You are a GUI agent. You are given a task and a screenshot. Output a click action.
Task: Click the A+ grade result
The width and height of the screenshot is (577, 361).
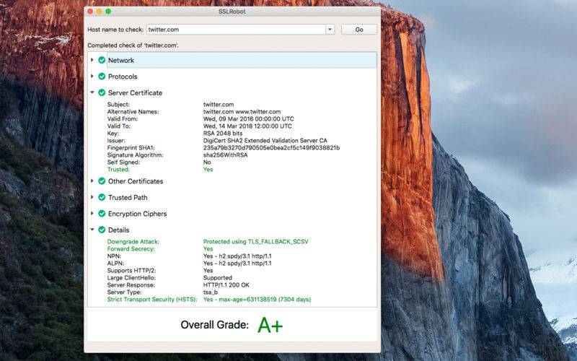pos(270,325)
